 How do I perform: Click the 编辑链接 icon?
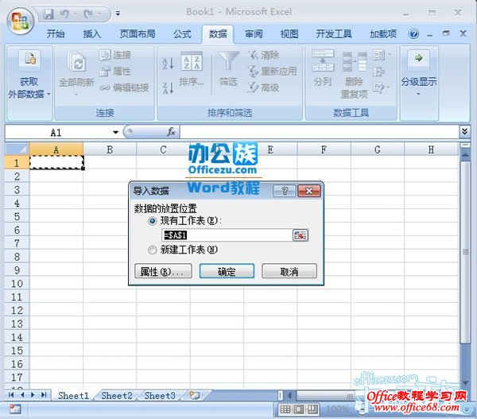(x=125, y=87)
